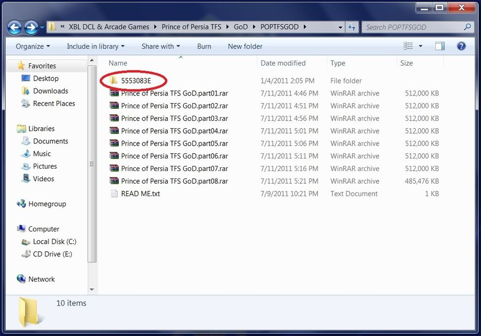
Task: Select the part04.rar archive icon
Action: tap(114, 131)
